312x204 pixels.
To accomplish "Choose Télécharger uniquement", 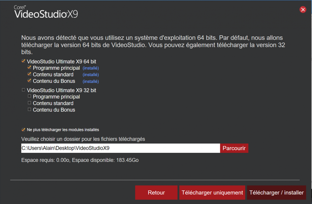I will click(212, 193).
